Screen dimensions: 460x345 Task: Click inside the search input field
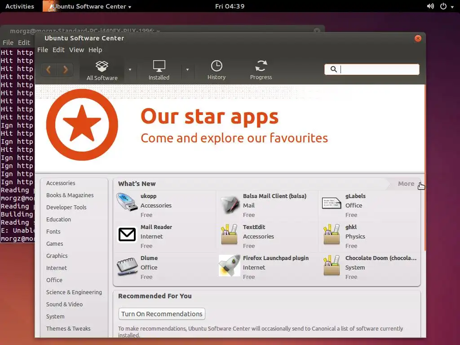click(x=372, y=69)
